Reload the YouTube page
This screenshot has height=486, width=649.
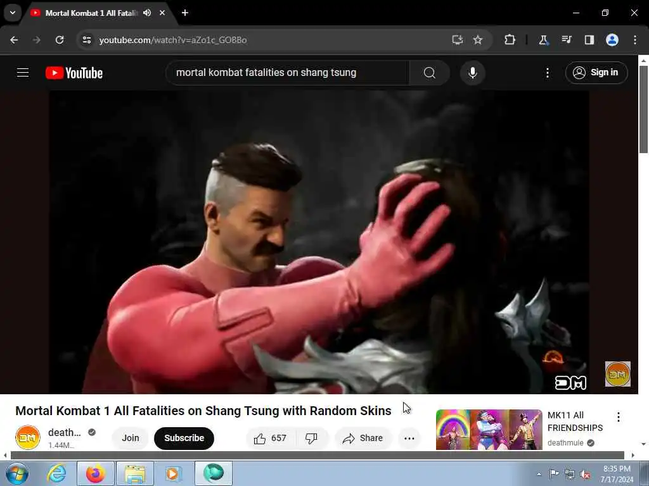tap(60, 40)
